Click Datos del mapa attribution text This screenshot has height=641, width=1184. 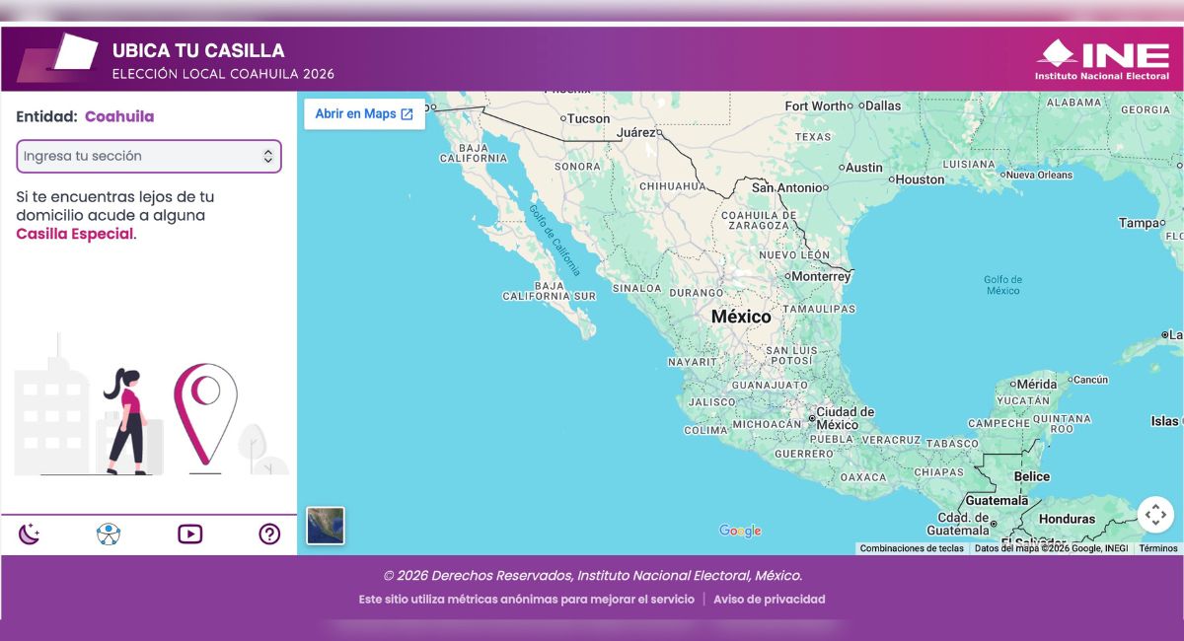pos(1052,548)
